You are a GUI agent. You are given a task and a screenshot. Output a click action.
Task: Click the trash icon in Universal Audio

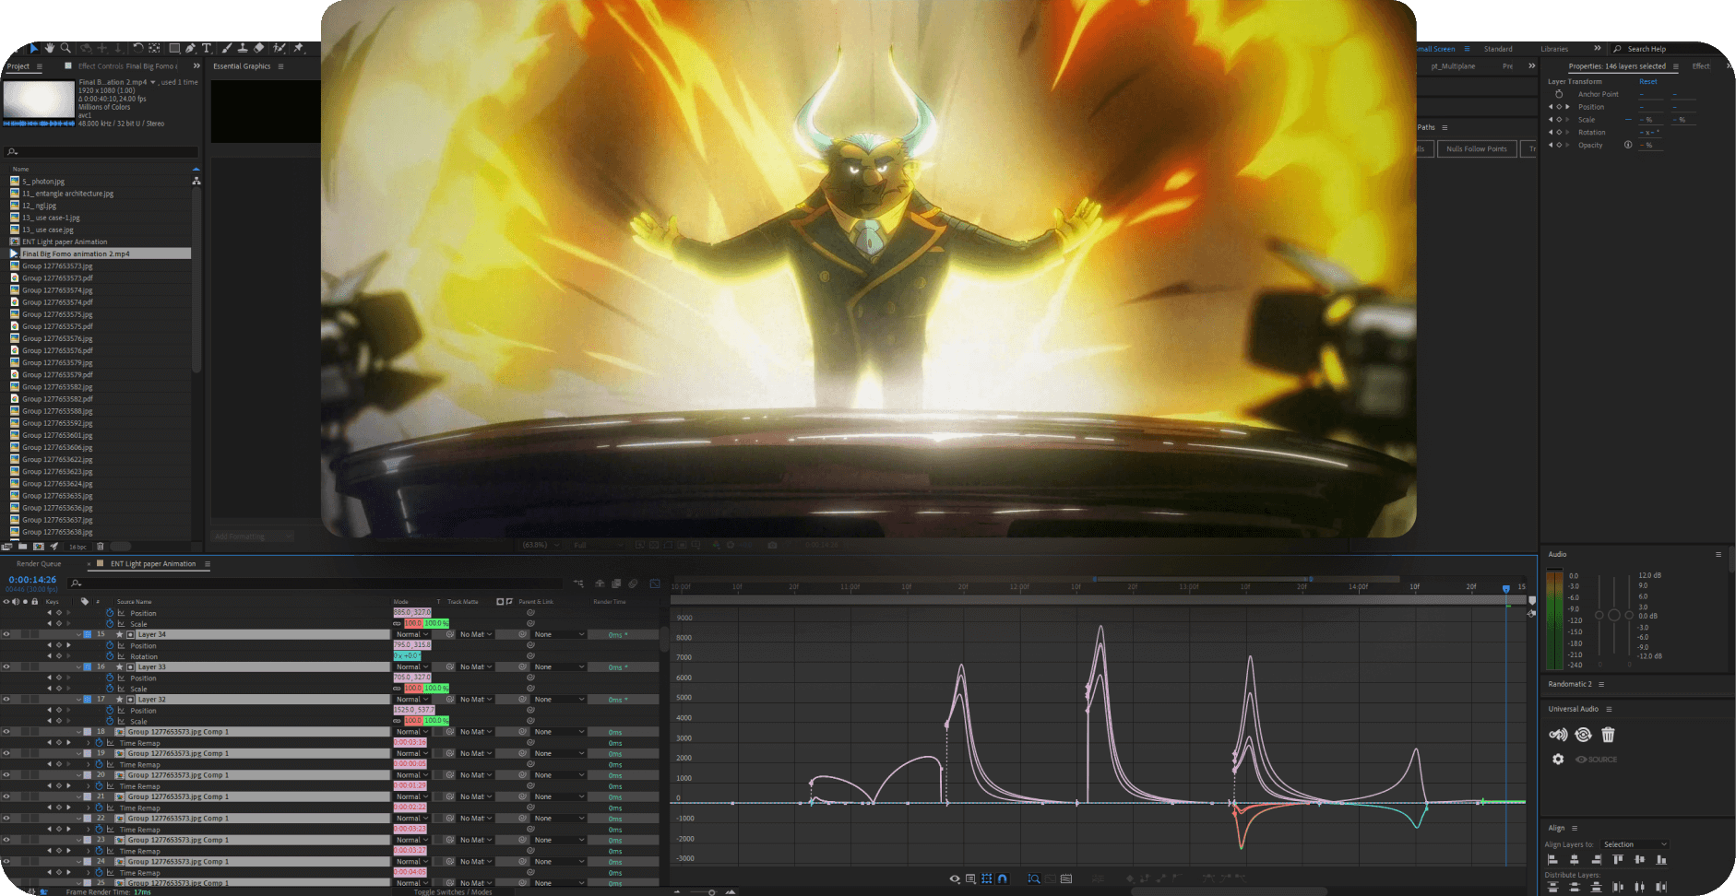point(1608,735)
